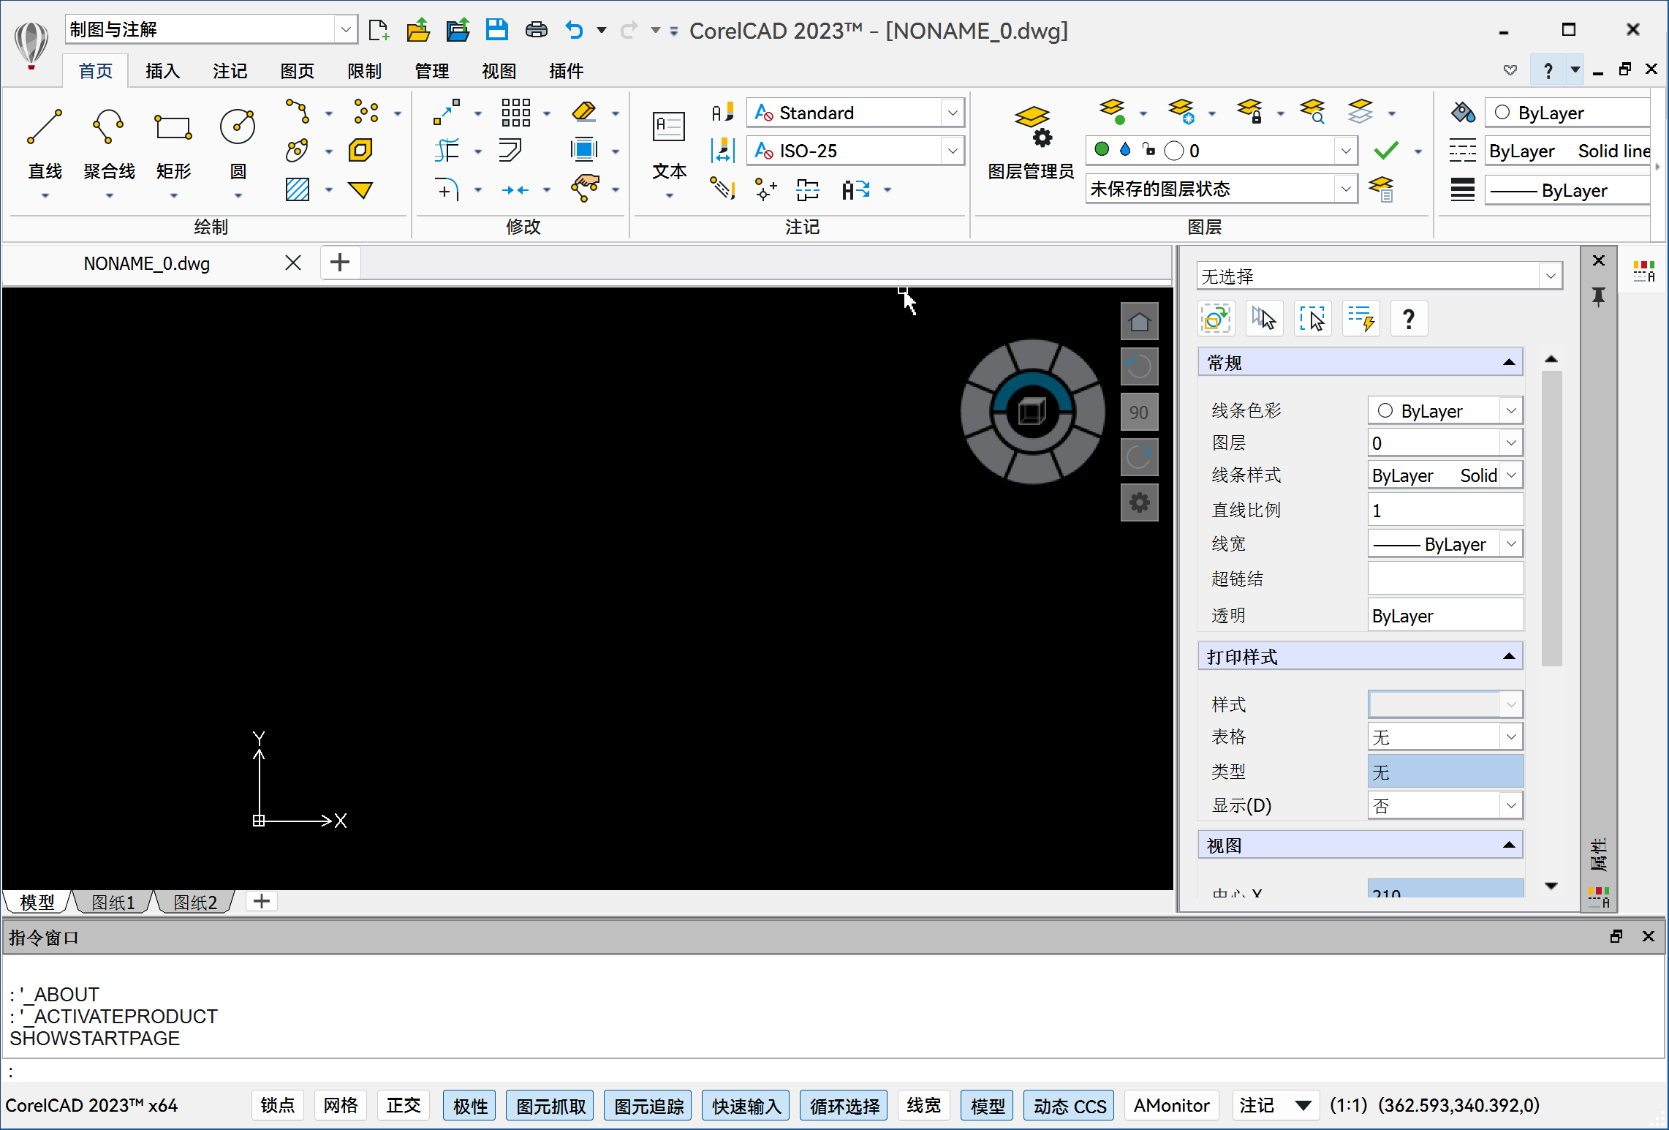Enable 正交 orthogonal mode in status bar
This screenshot has width=1669, height=1130.
[403, 1105]
